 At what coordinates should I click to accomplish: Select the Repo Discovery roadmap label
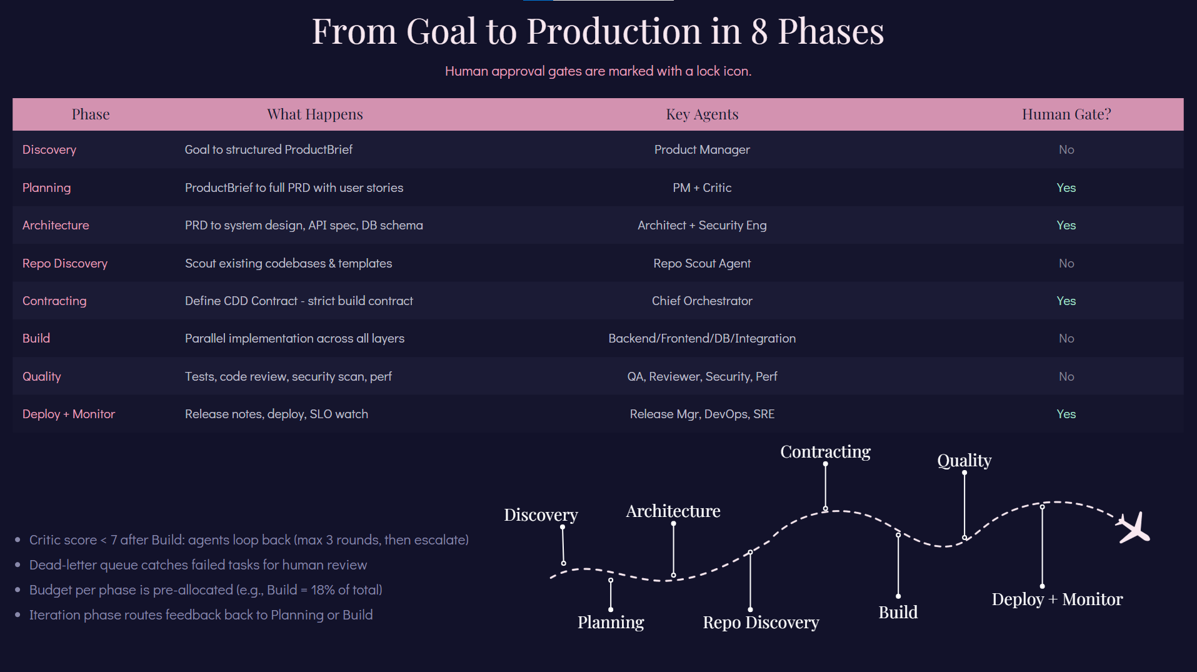pyautogui.click(x=761, y=622)
